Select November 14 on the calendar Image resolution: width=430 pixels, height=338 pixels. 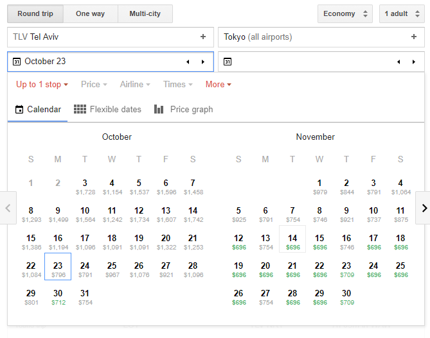point(292,242)
